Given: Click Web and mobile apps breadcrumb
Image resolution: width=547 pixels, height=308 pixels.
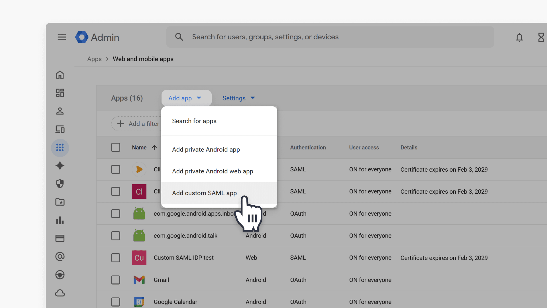Looking at the screenshot, I should pyautogui.click(x=143, y=59).
